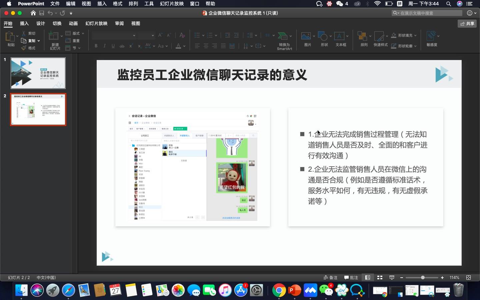Toggle right text alignment

pos(215,46)
